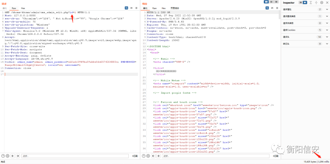This screenshot has height=164, width=330.
Task: Select side-by-side request/response layout
Action: (x=266, y=2)
